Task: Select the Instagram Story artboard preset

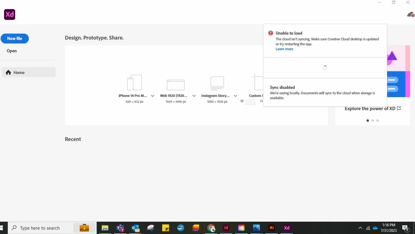Action: click(x=217, y=83)
